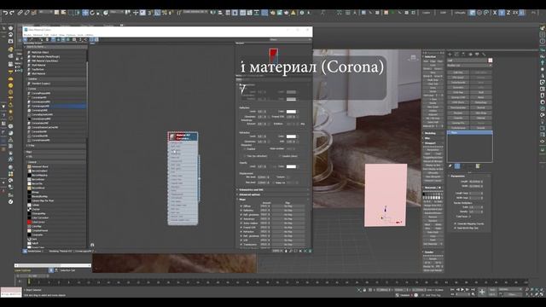Open the View menu in Slate Material Editor
Screen dimensions: 546x307
[62, 35]
